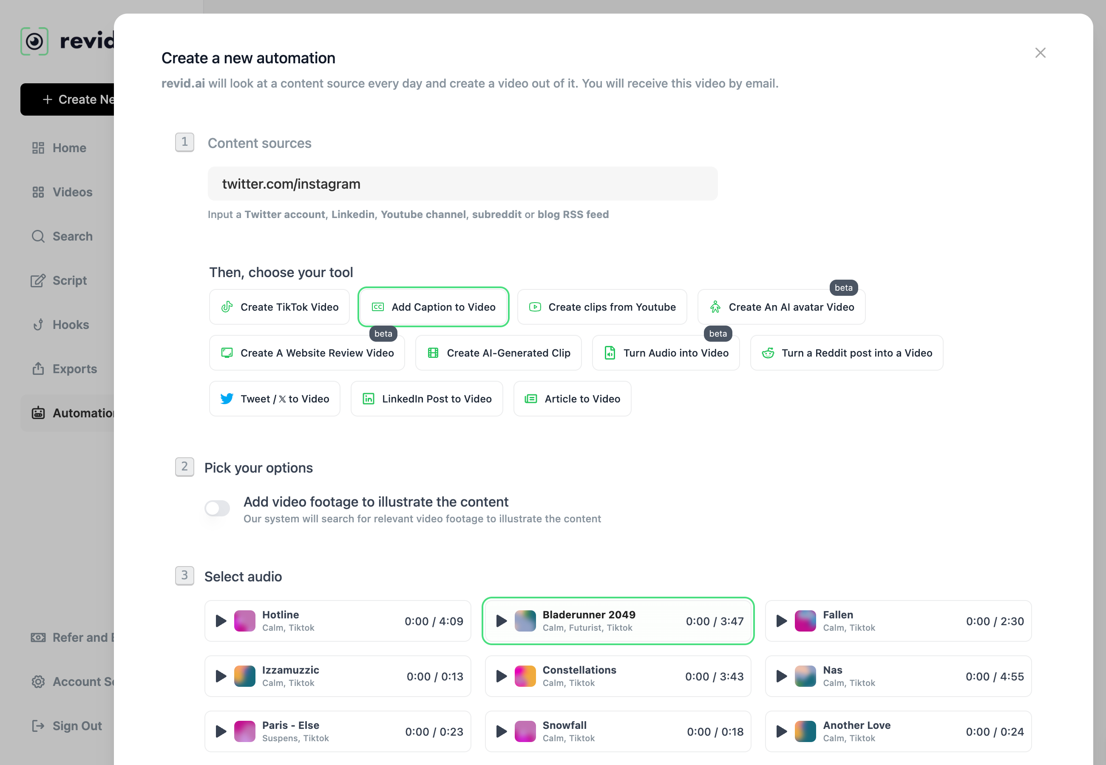Toggle add video footage switch
This screenshot has height=765, width=1106.
(217, 508)
